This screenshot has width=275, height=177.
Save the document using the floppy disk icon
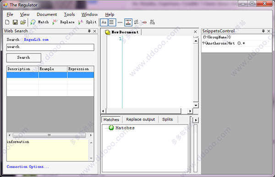pyautogui.click(x=15, y=22)
